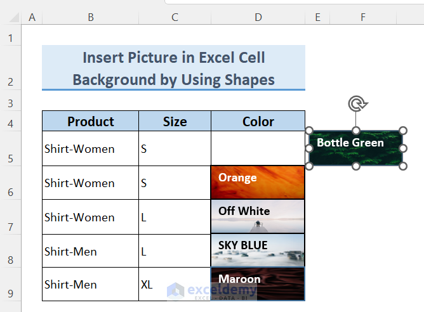The image size is (424, 312).
Task: Select column B header
Action: (91, 17)
